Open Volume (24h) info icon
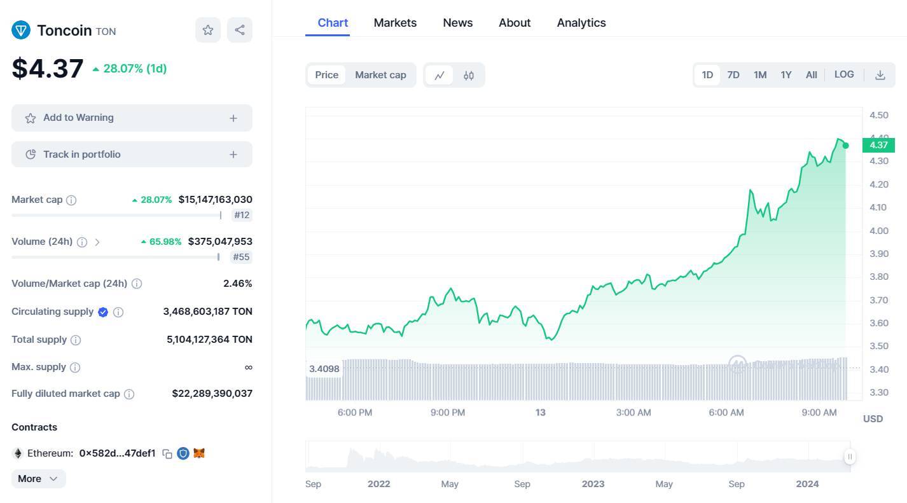Viewport: 907px width, 503px height. [81, 242]
